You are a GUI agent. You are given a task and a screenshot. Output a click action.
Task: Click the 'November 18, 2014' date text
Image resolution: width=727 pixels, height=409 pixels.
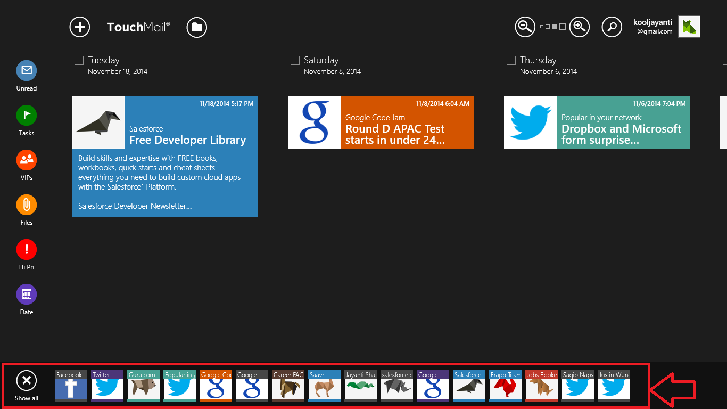(118, 71)
